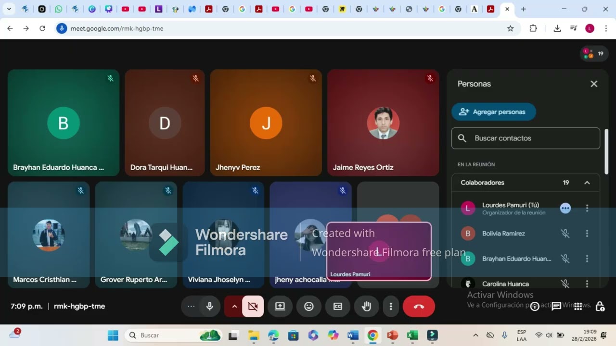The height and width of the screenshot is (346, 616).
Task: Toggle mute for Brayhan Eduardo Huanca in list
Action: (x=565, y=259)
